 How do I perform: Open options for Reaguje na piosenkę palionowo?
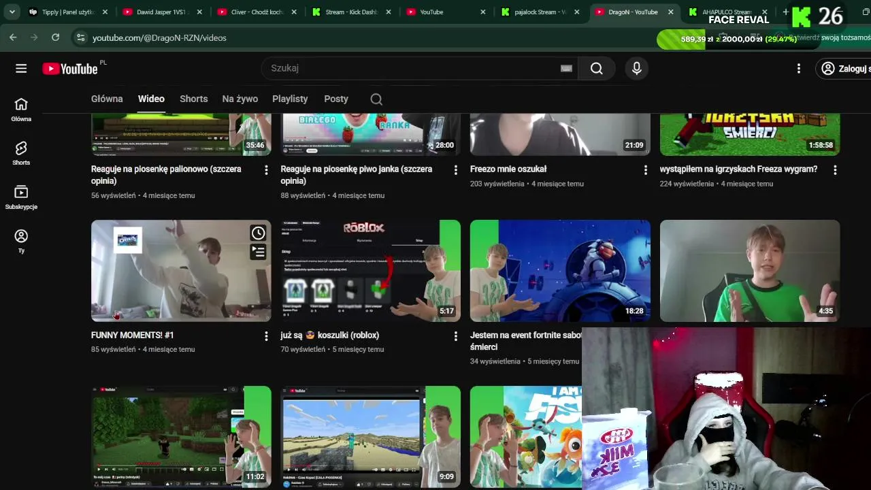266,170
